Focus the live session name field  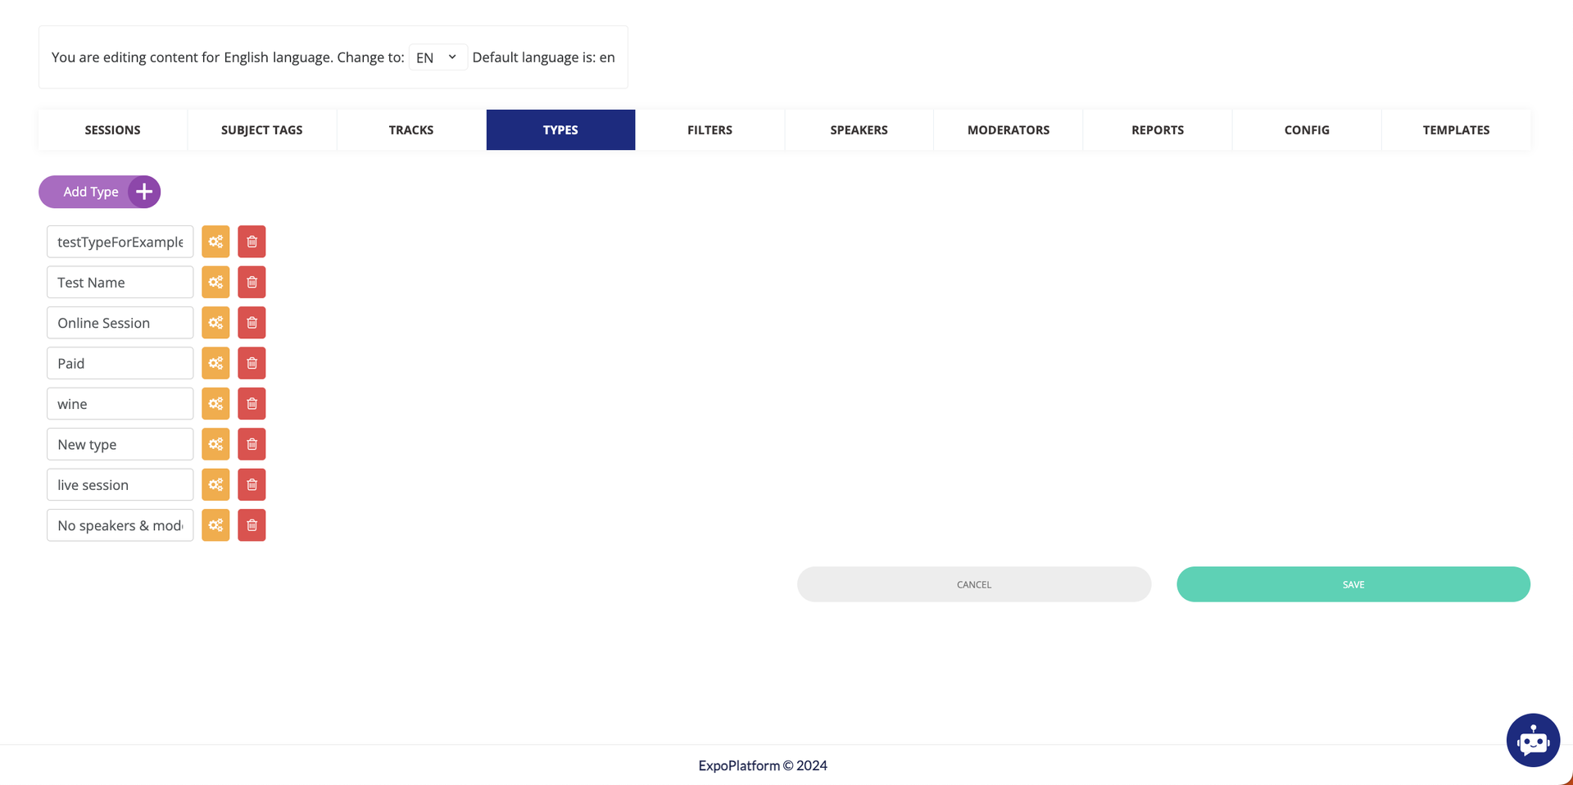(x=120, y=485)
